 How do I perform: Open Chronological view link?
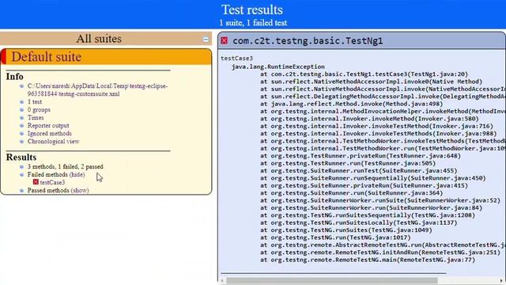point(53,141)
